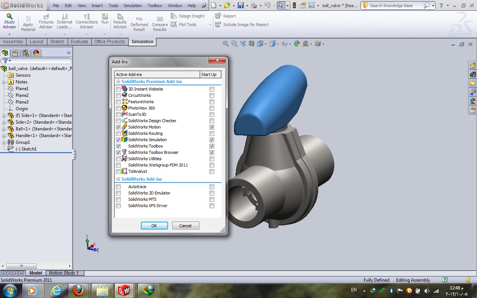Open Design Library in task pane

coord(473,74)
